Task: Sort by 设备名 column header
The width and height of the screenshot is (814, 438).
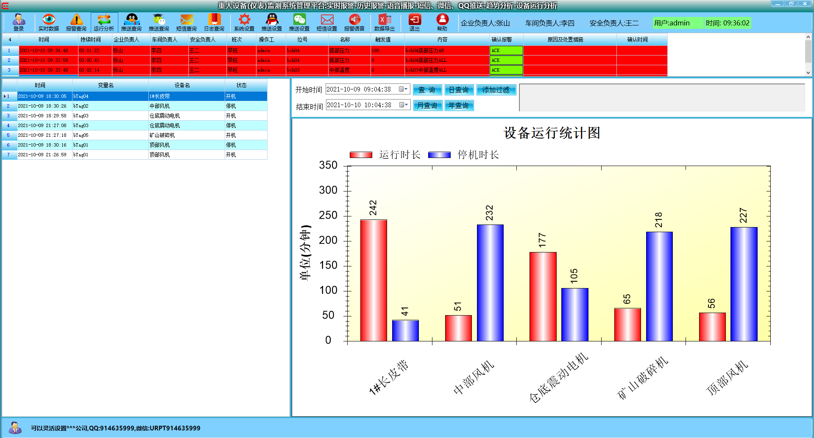Action: click(182, 85)
